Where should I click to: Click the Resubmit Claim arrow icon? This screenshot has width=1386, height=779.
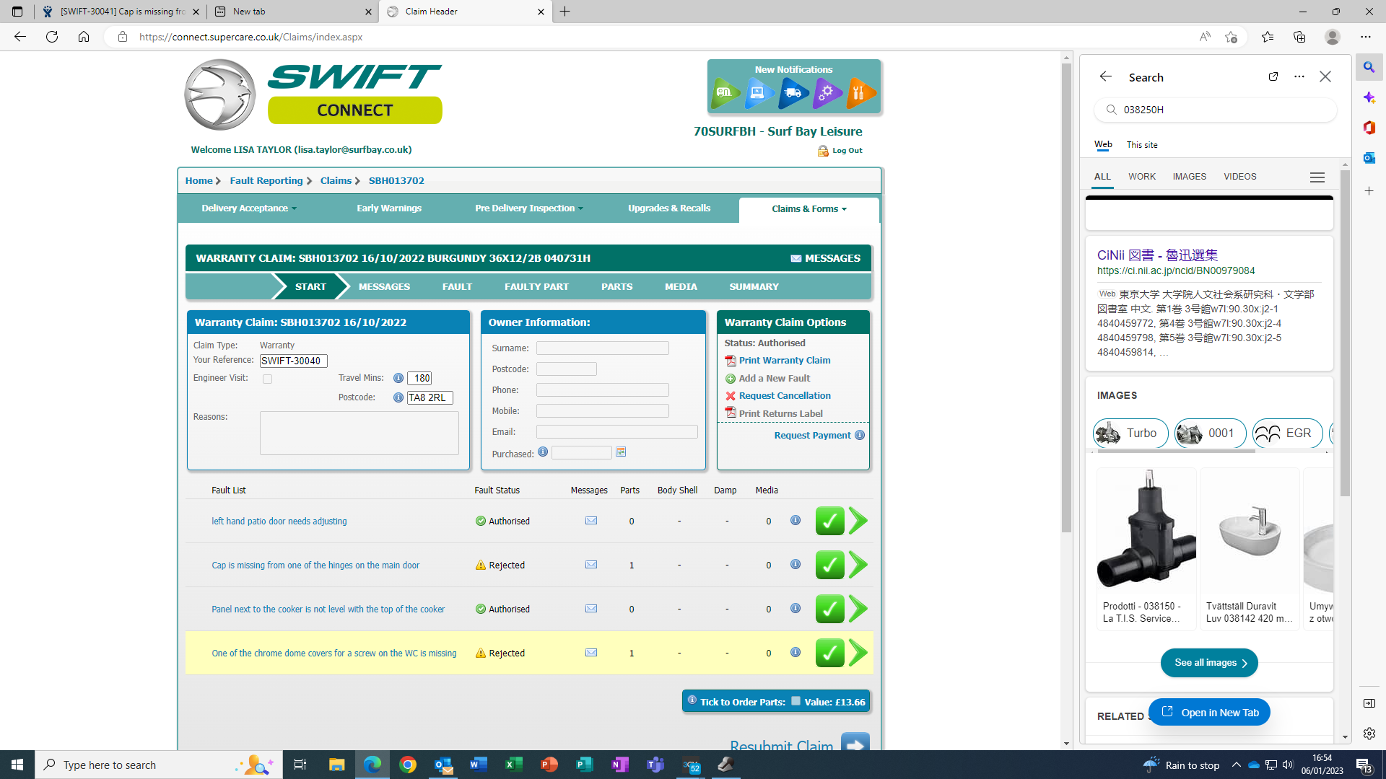[x=855, y=744]
